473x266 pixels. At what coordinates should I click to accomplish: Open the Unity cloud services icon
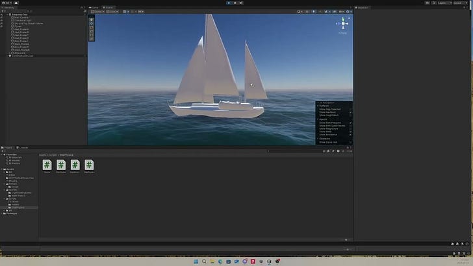[x=16, y=3]
